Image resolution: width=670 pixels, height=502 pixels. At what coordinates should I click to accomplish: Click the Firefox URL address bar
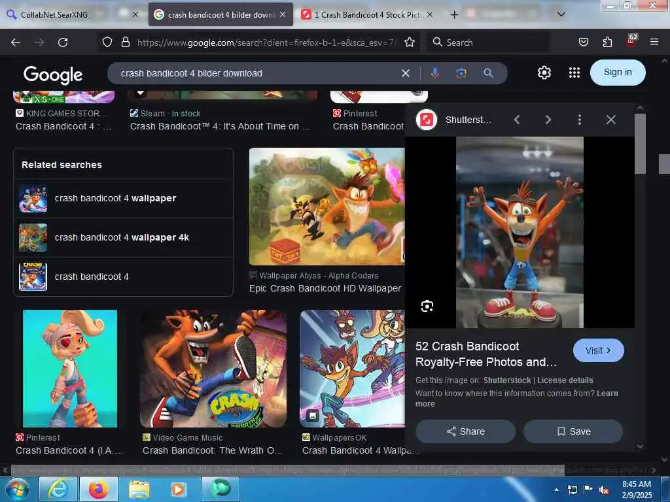(267, 42)
